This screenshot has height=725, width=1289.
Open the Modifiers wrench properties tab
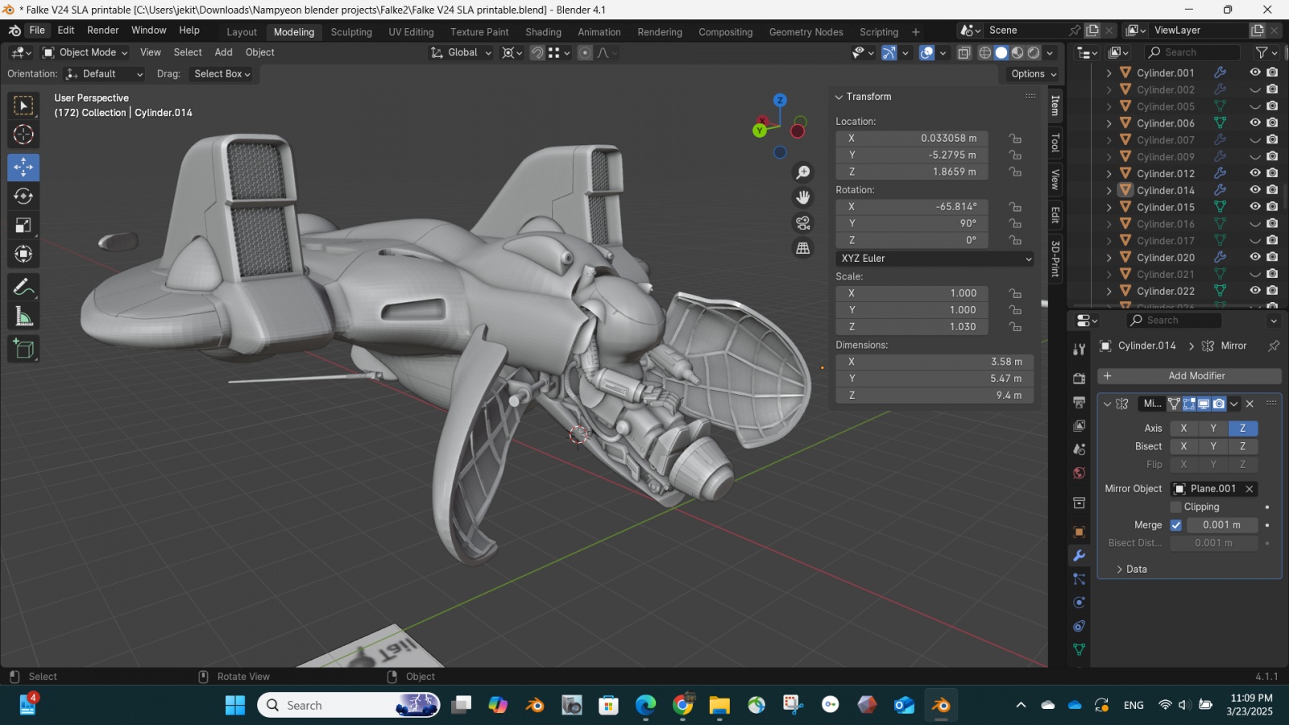point(1079,556)
